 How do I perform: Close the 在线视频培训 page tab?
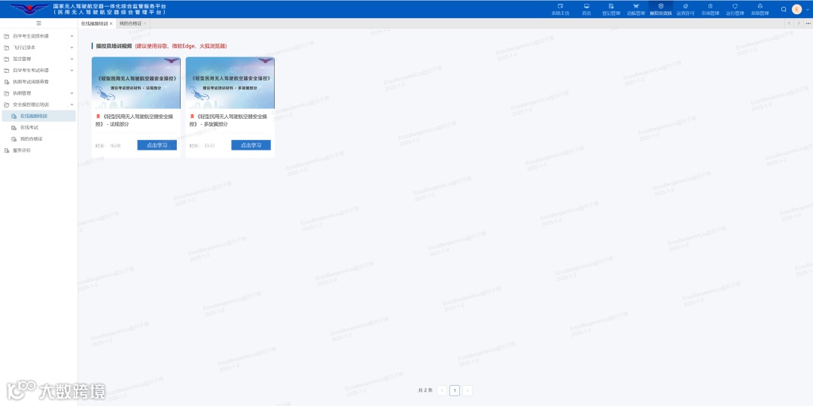coord(111,23)
